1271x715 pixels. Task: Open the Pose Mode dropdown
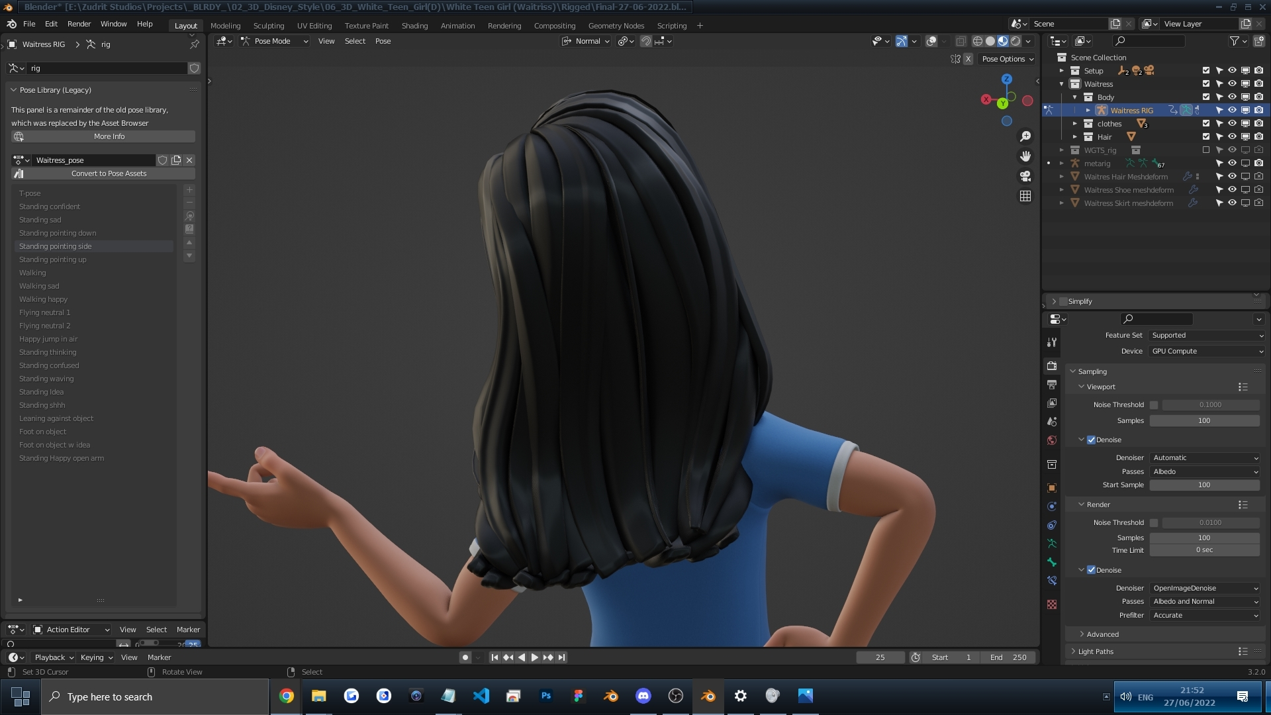pyautogui.click(x=274, y=41)
